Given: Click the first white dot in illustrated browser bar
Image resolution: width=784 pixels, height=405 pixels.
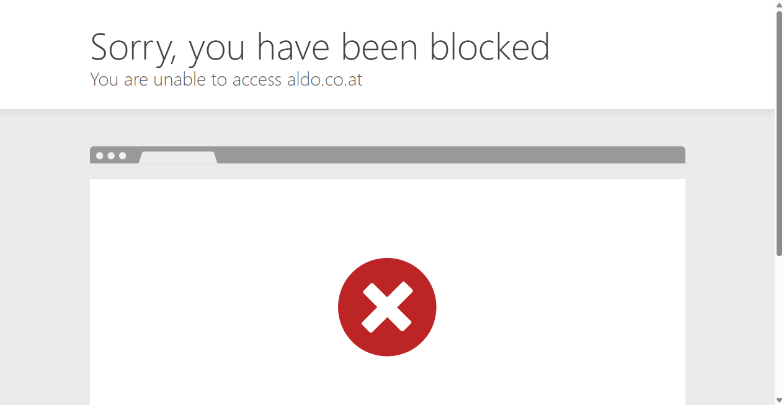Looking at the screenshot, I should click(99, 156).
